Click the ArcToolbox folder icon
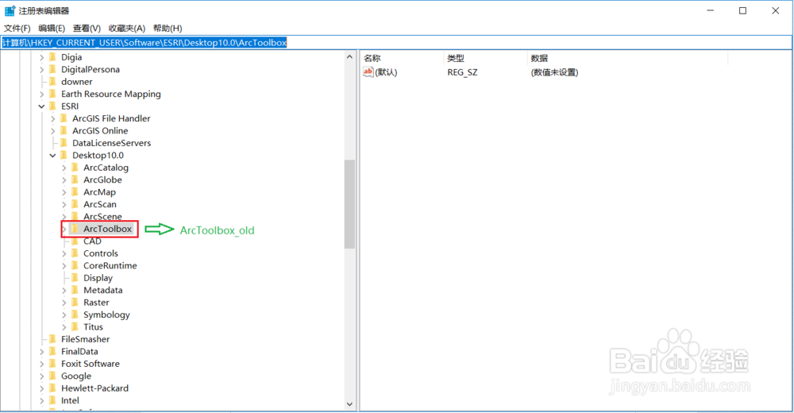This screenshot has width=794, height=413. [75, 229]
